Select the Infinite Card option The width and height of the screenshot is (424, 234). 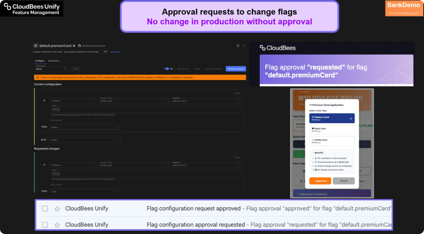[332, 141]
